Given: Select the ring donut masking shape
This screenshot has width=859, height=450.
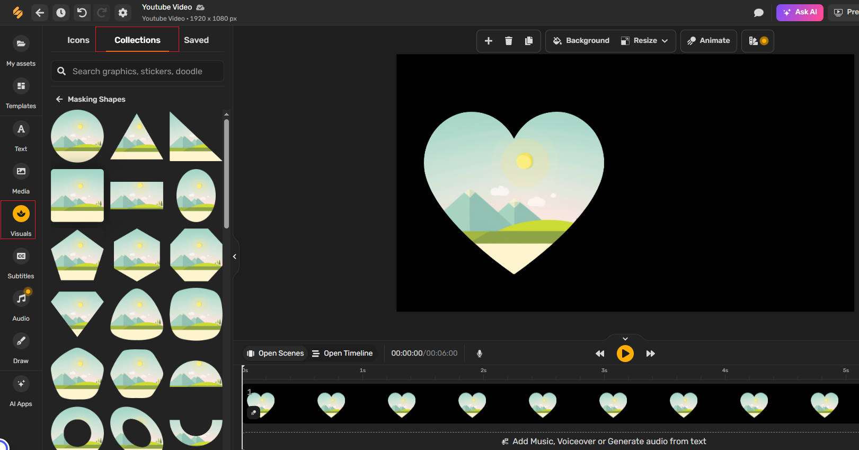Looking at the screenshot, I should [77, 429].
